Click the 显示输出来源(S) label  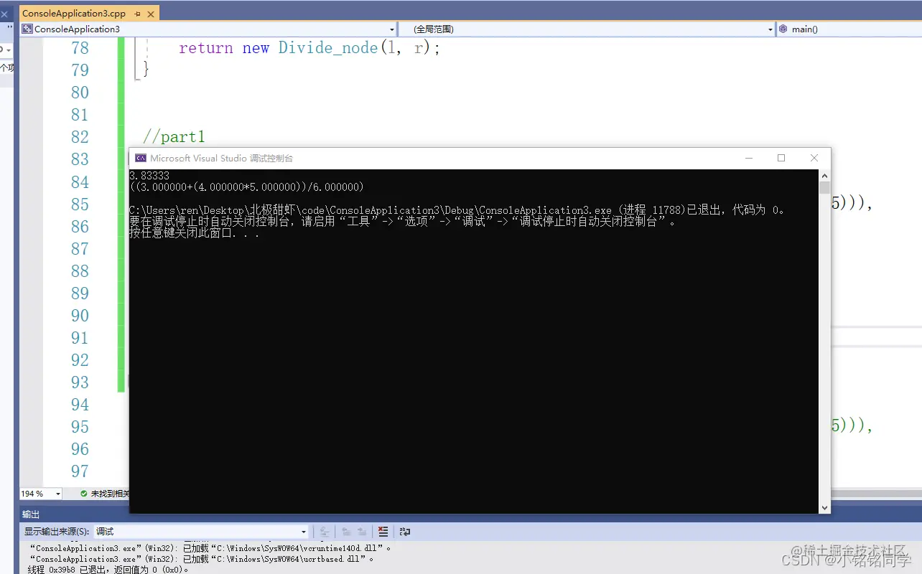click(x=57, y=532)
